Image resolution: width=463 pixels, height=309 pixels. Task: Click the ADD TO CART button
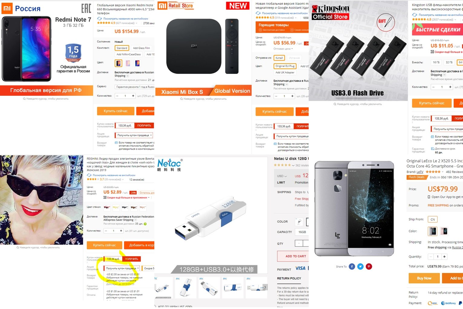pos(296,256)
